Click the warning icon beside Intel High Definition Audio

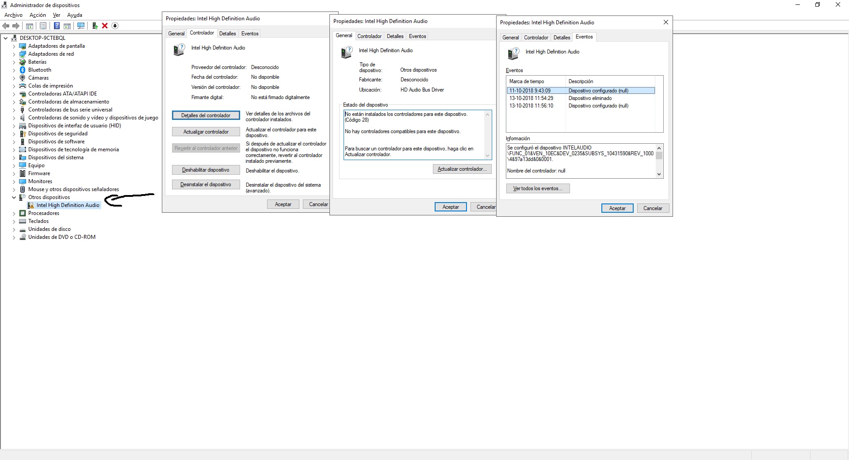[x=31, y=205]
